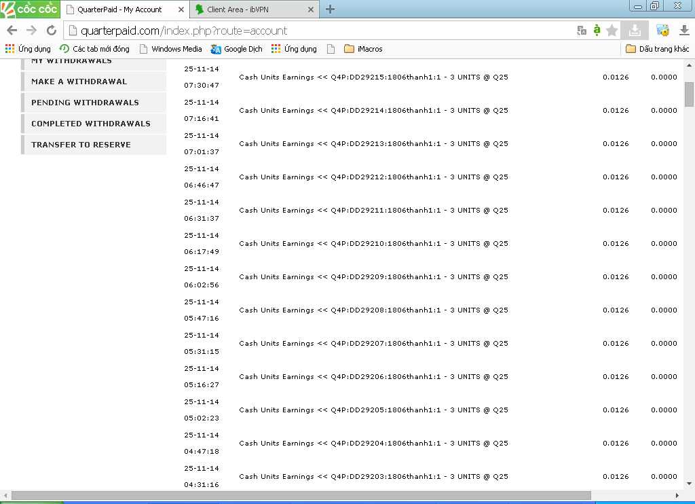Screen dimensions: 695x504
Task: Click the unnamed blank page bookmark icon
Action: click(331, 49)
